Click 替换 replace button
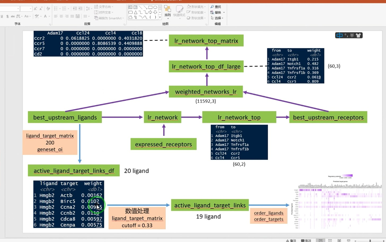 218,12
